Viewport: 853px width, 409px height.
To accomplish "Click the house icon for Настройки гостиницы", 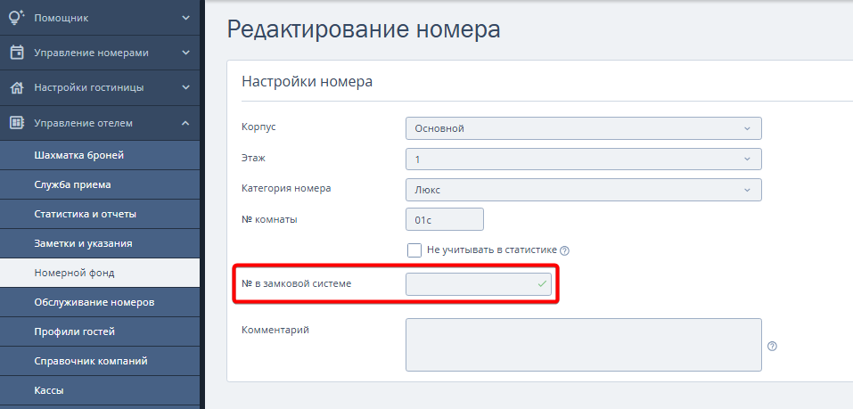I will [16, 88].
